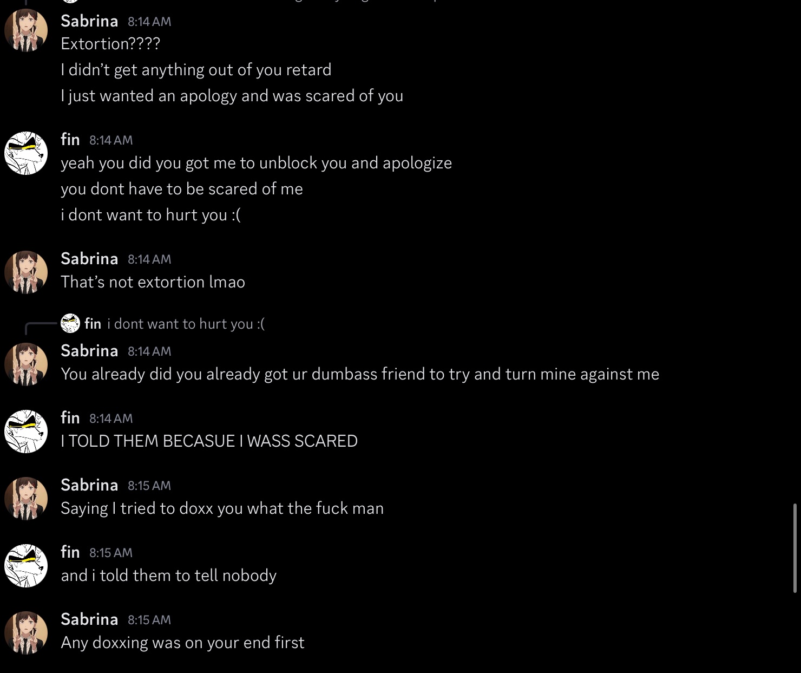Click username Sabrina above the "Extortion????" message
The image size is (801, 673).
coord(89,21)
